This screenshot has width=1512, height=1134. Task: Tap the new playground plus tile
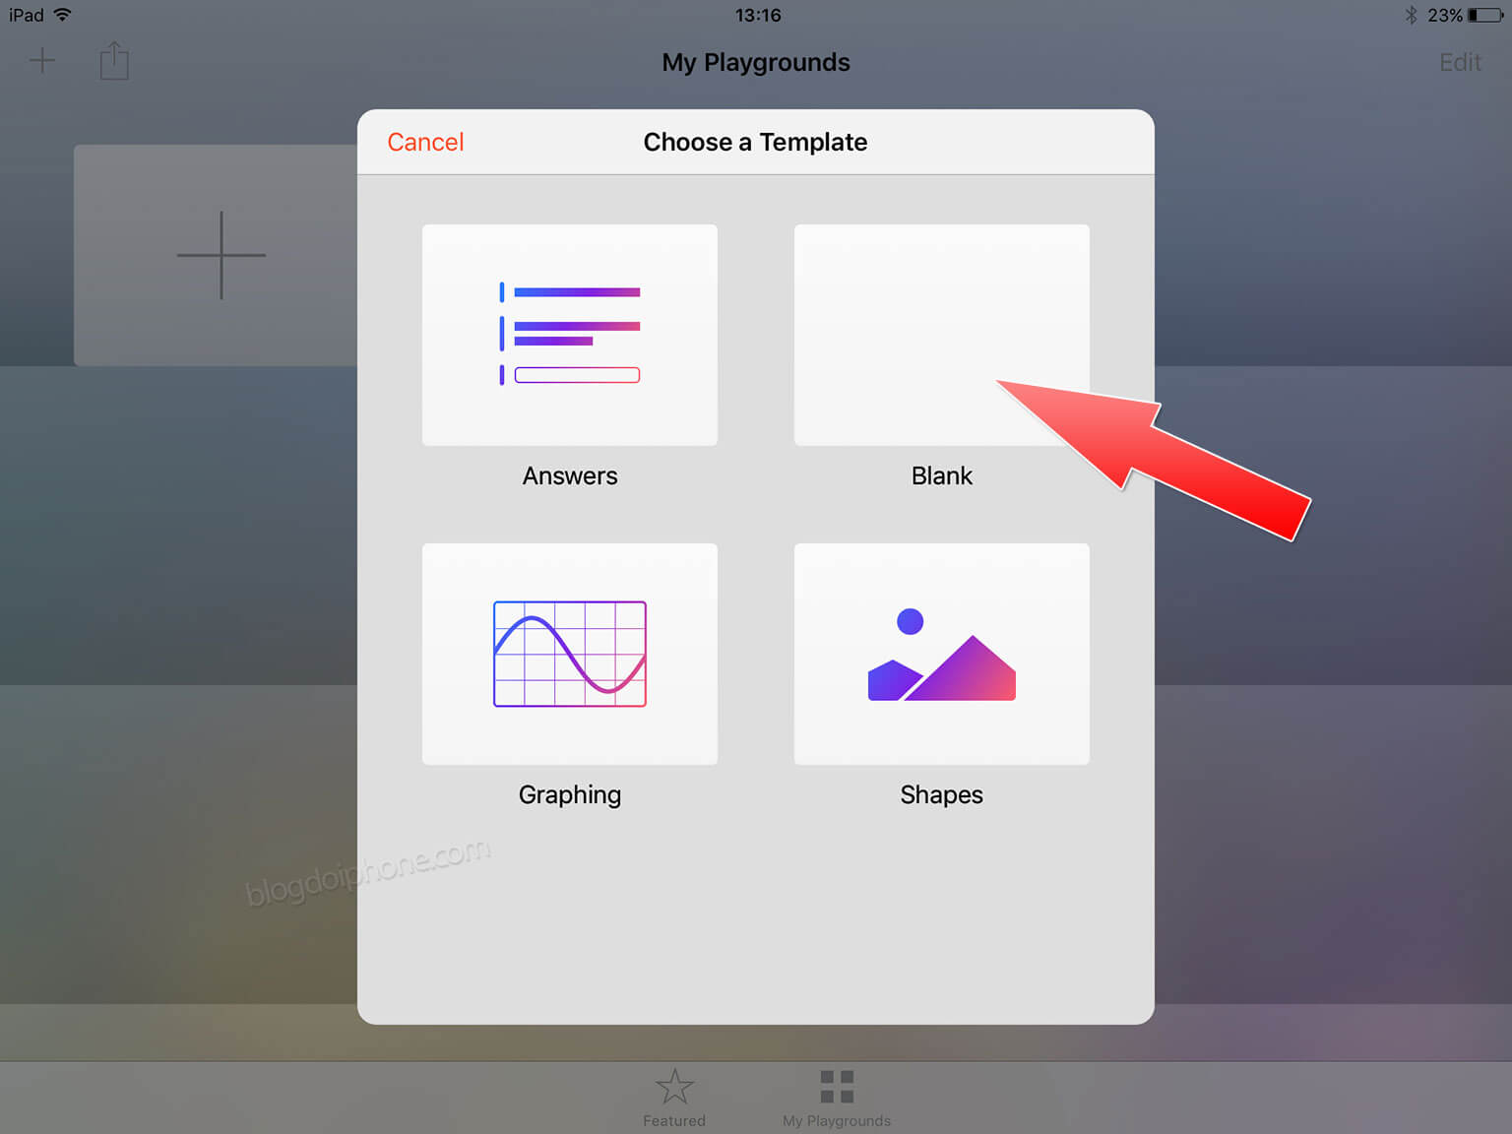(x=216, y=256)
